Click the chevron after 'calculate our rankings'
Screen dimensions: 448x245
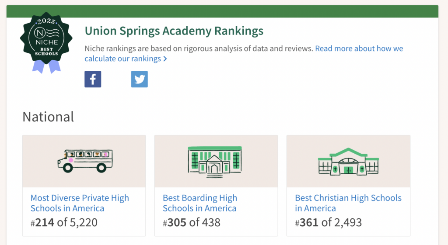[165, 59]
